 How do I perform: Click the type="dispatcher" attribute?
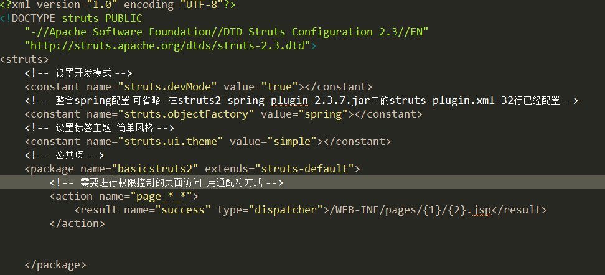270,210
